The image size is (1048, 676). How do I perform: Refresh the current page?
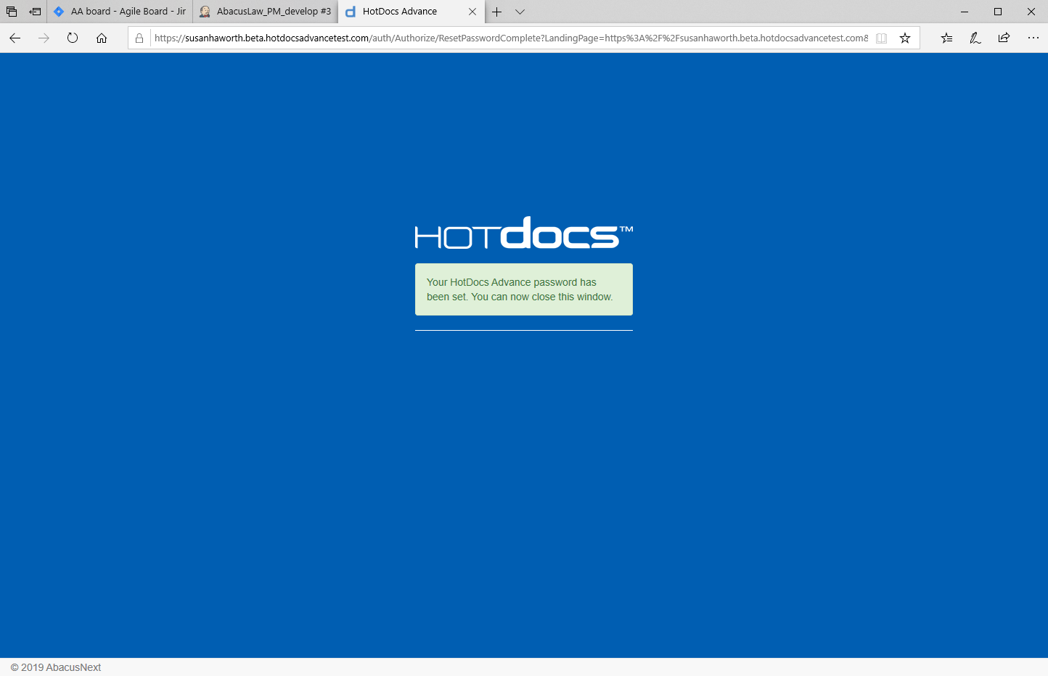pos(73,38)
